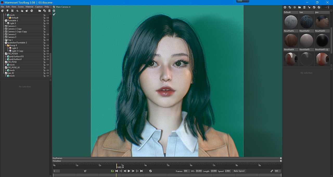Add a new camera to the scene

[x=12, y=11]
